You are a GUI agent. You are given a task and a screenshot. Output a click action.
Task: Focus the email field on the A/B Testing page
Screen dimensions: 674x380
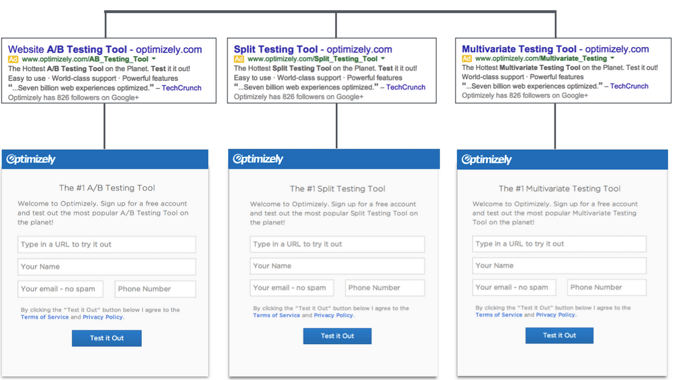[60, 289]
